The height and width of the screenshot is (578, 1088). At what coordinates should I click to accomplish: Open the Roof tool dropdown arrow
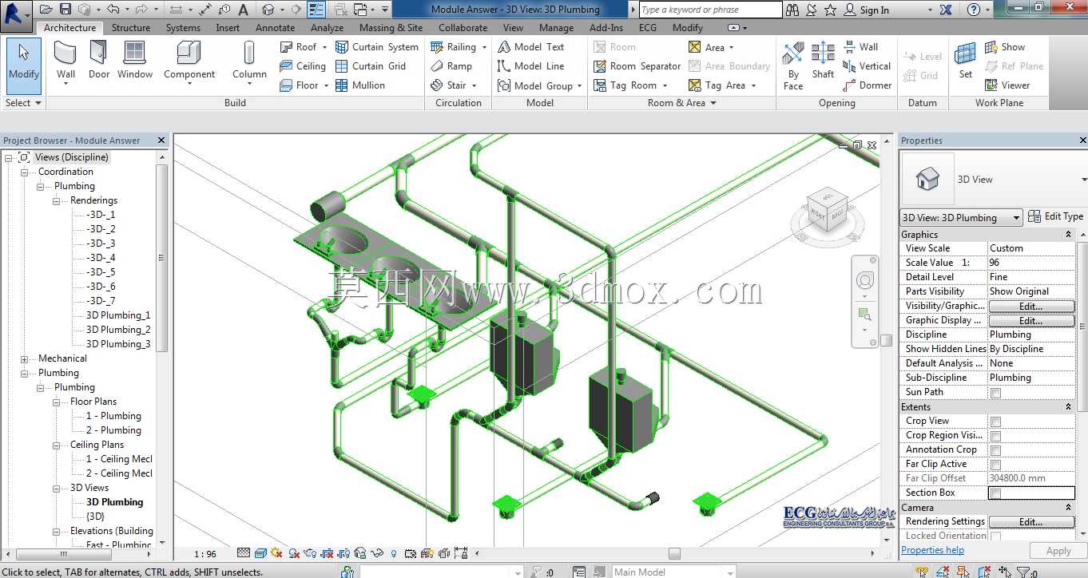(x=324, y=47)
